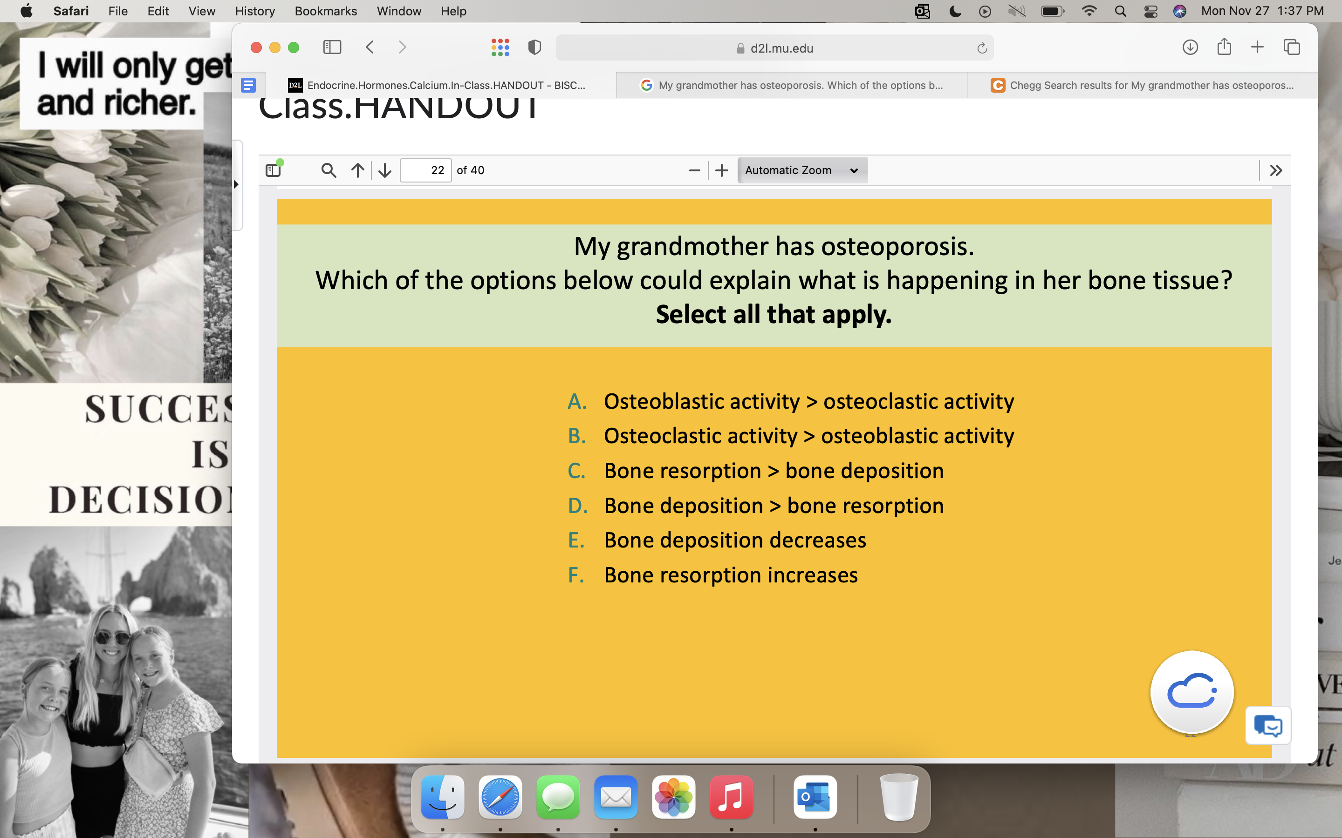The height and width of the screenshot is (838, 1342).
Task: Reload page using address bar button
Action: pyautogui.click(x=981, y=48)
